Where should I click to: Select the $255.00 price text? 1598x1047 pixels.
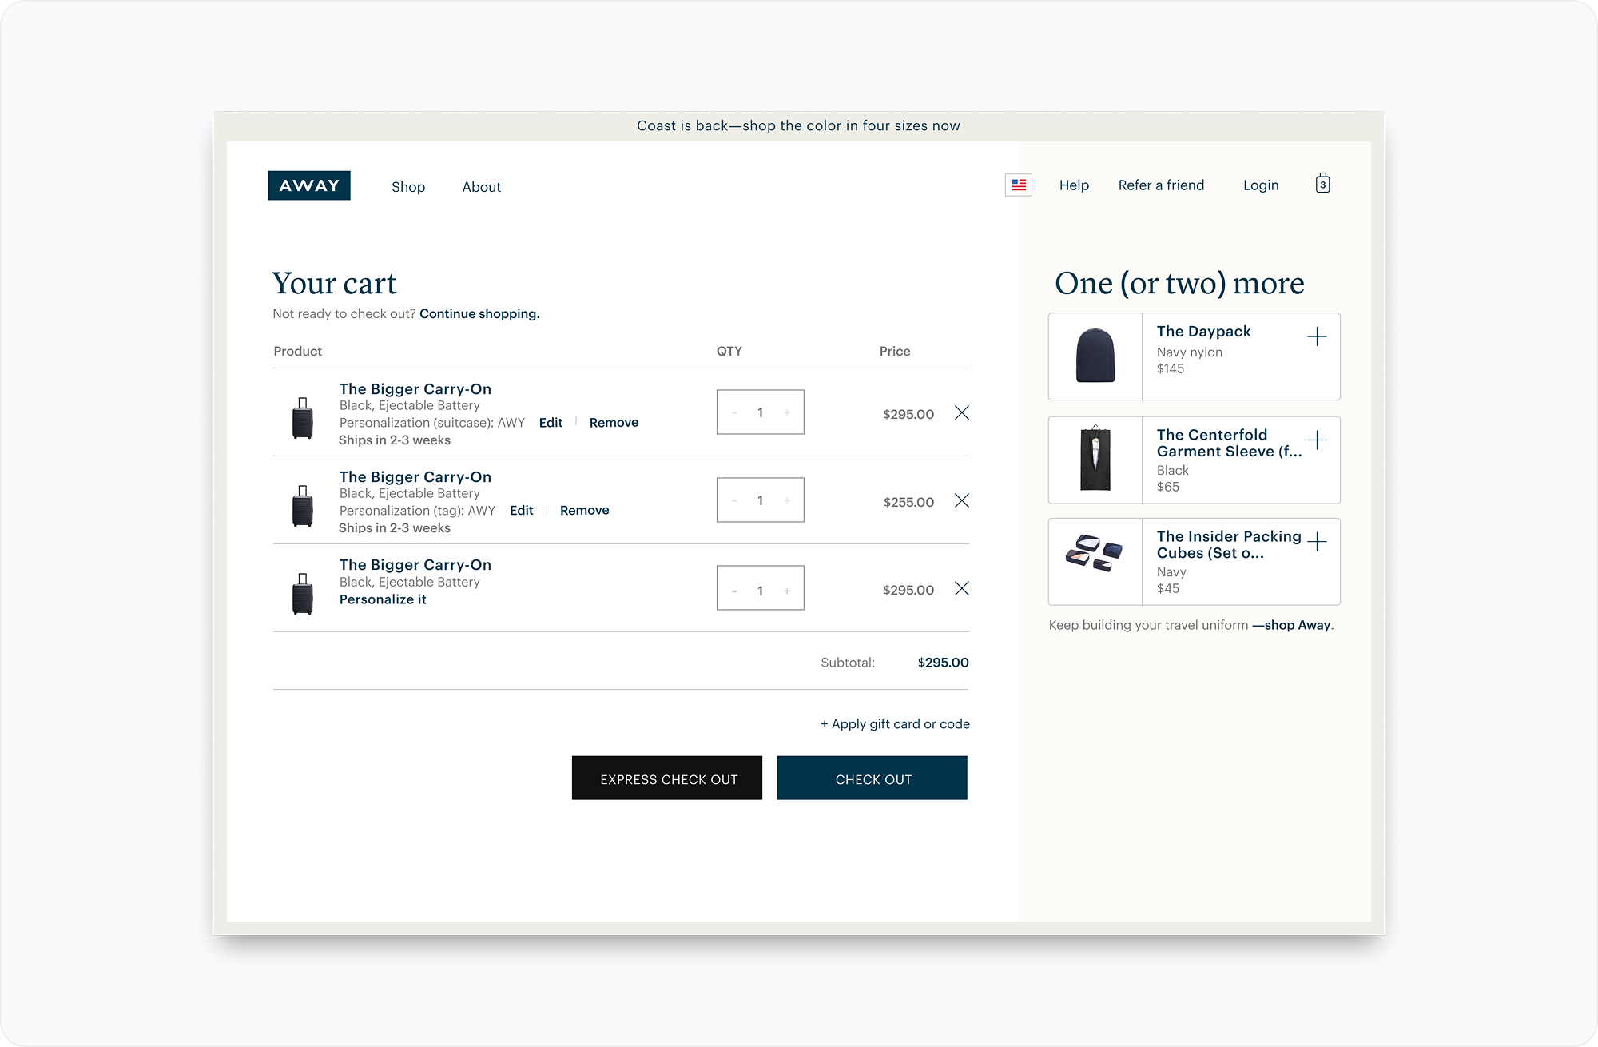[908, 502]
